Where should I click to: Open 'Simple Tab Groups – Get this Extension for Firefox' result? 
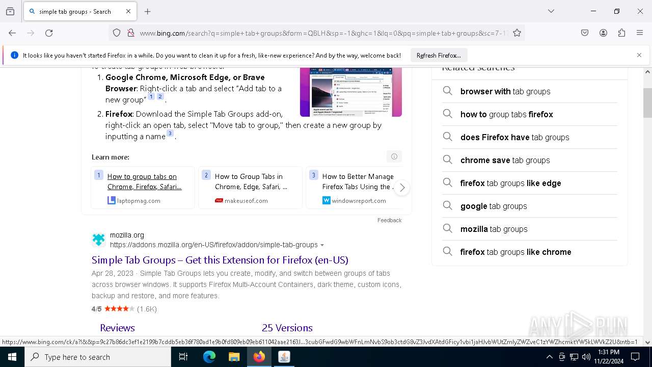pos(220,260)
